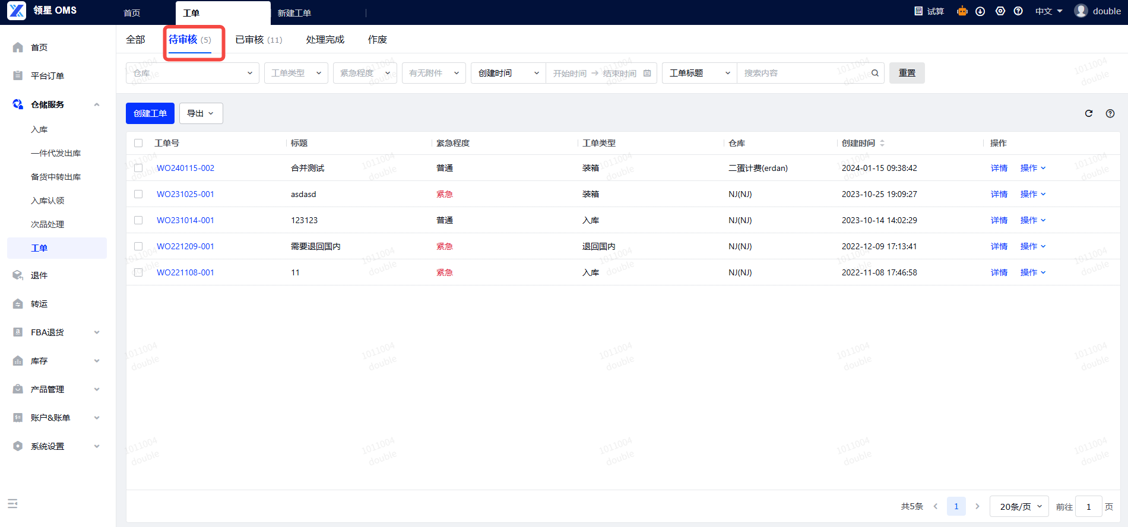Open work order link WO221108-001

185,272
